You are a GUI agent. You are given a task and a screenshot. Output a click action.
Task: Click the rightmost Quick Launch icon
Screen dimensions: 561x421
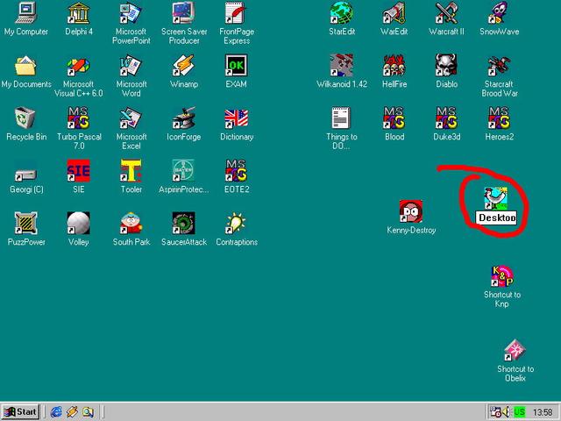(88, 412)
